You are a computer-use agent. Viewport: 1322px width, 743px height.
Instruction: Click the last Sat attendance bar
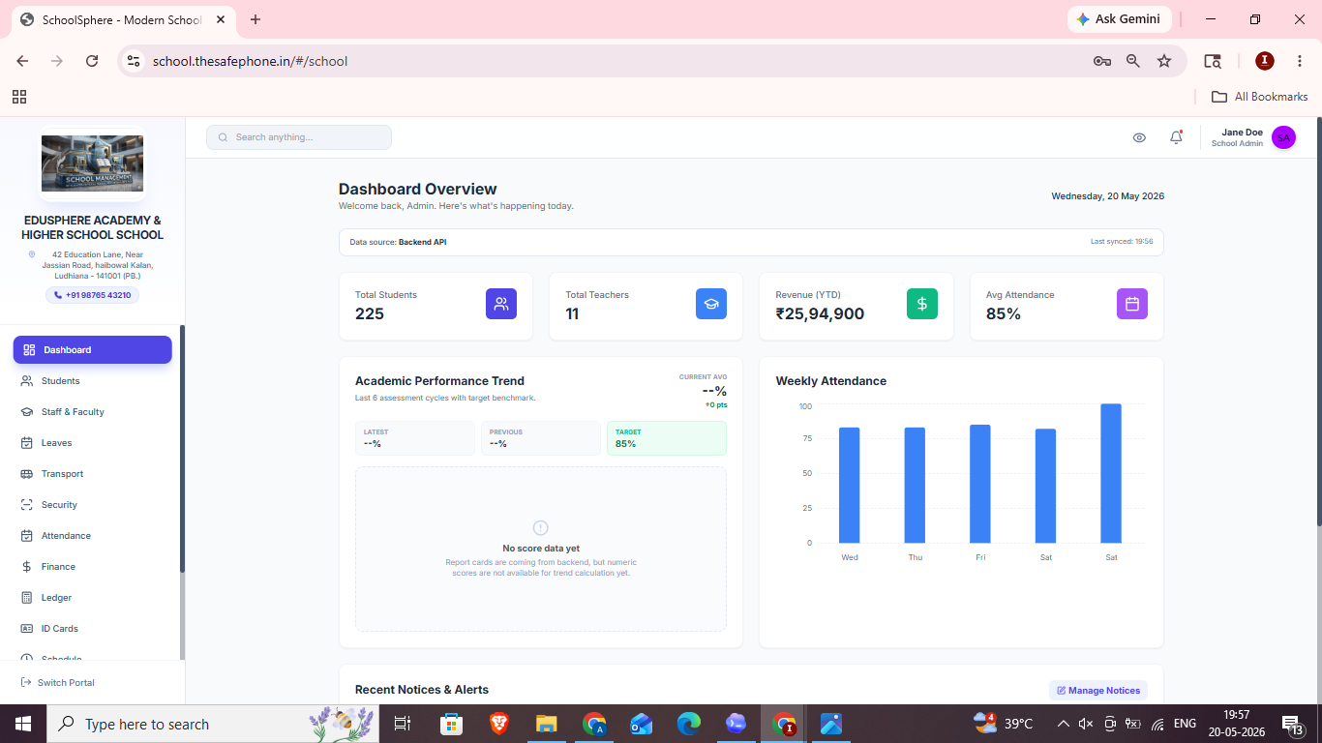[1111, 473]
